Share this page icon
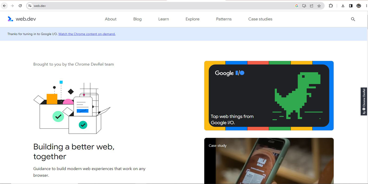368x184 pixels. pos(312,6)
